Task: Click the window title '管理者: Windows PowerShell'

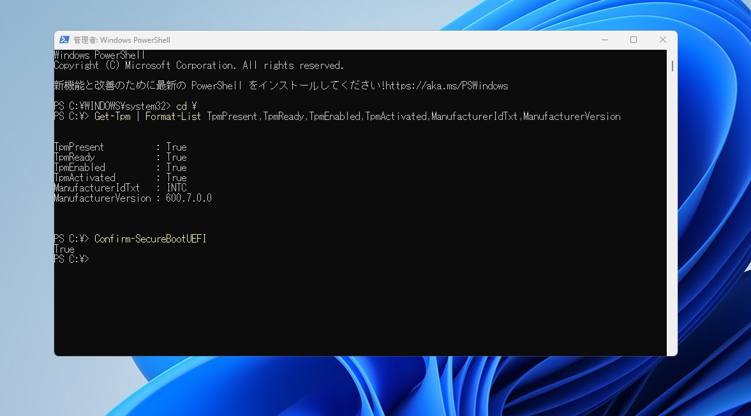Action: click(122, 40)
